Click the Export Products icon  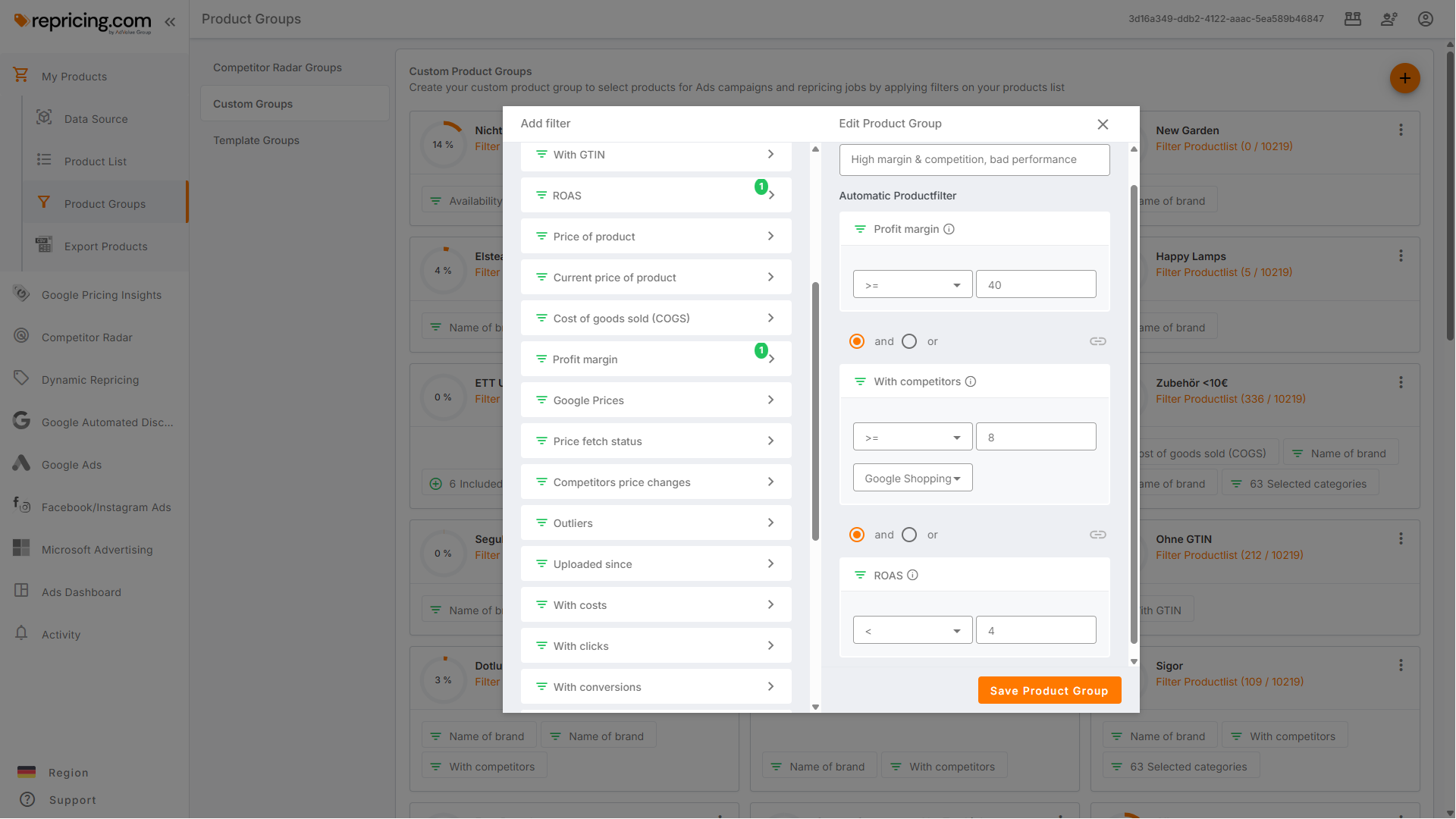pos(44,245)
